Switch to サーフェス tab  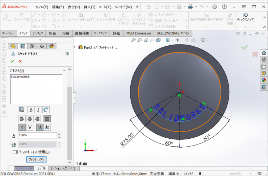[38, 33]
